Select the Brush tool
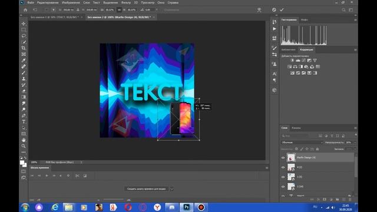The height and width of the screenshot is (212, 377). click(24, 72)
